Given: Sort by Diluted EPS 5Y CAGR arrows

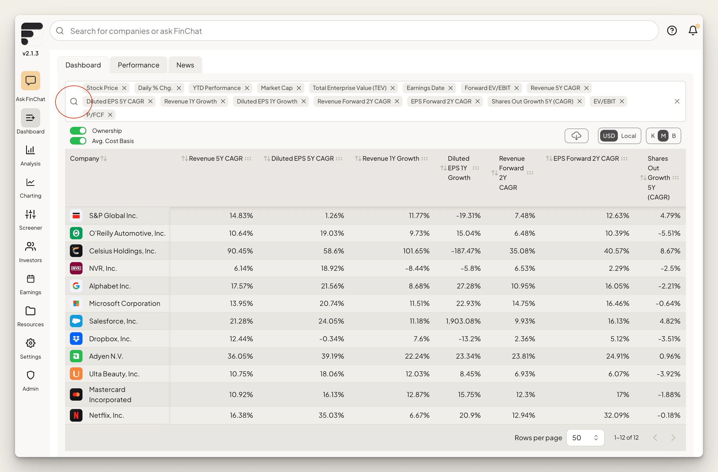Looking at the screenshot, I should coord(267,158).
